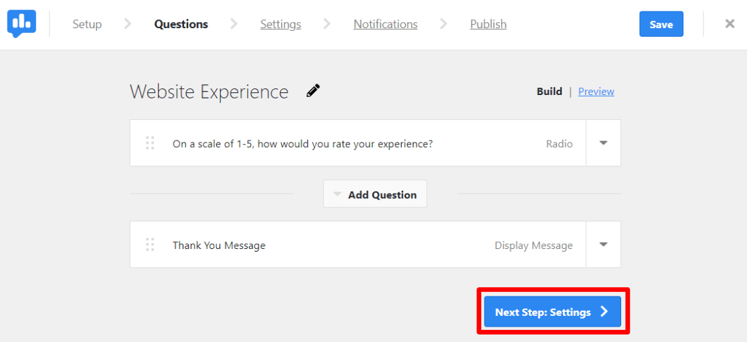Expand the Thank You Message dropdown arrow
The image size is (747, 342).
[603, 245]
